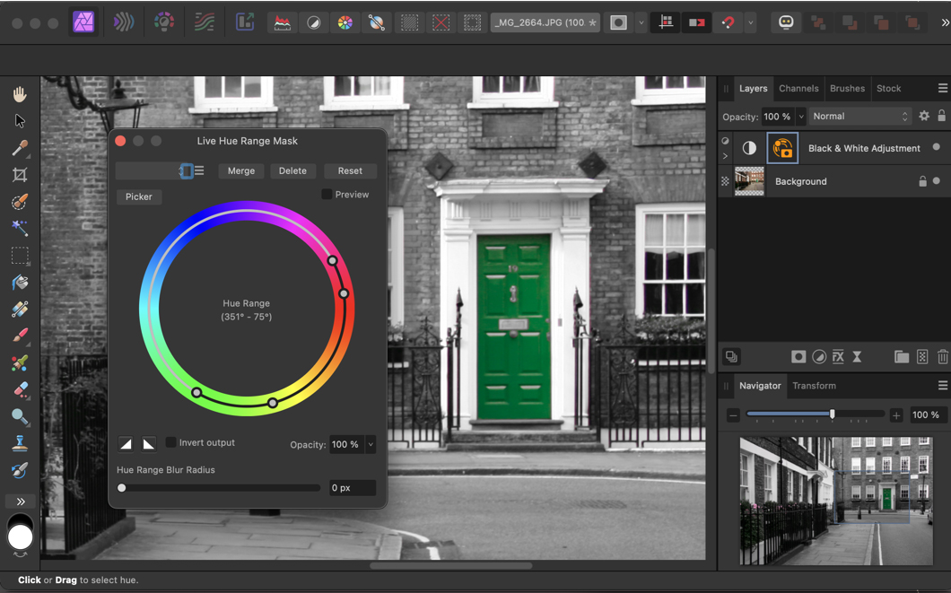The width and height of the screenshot is (951, 593).
Task: Select the Clone Stamp tool
Action: (x=20, y=444)
